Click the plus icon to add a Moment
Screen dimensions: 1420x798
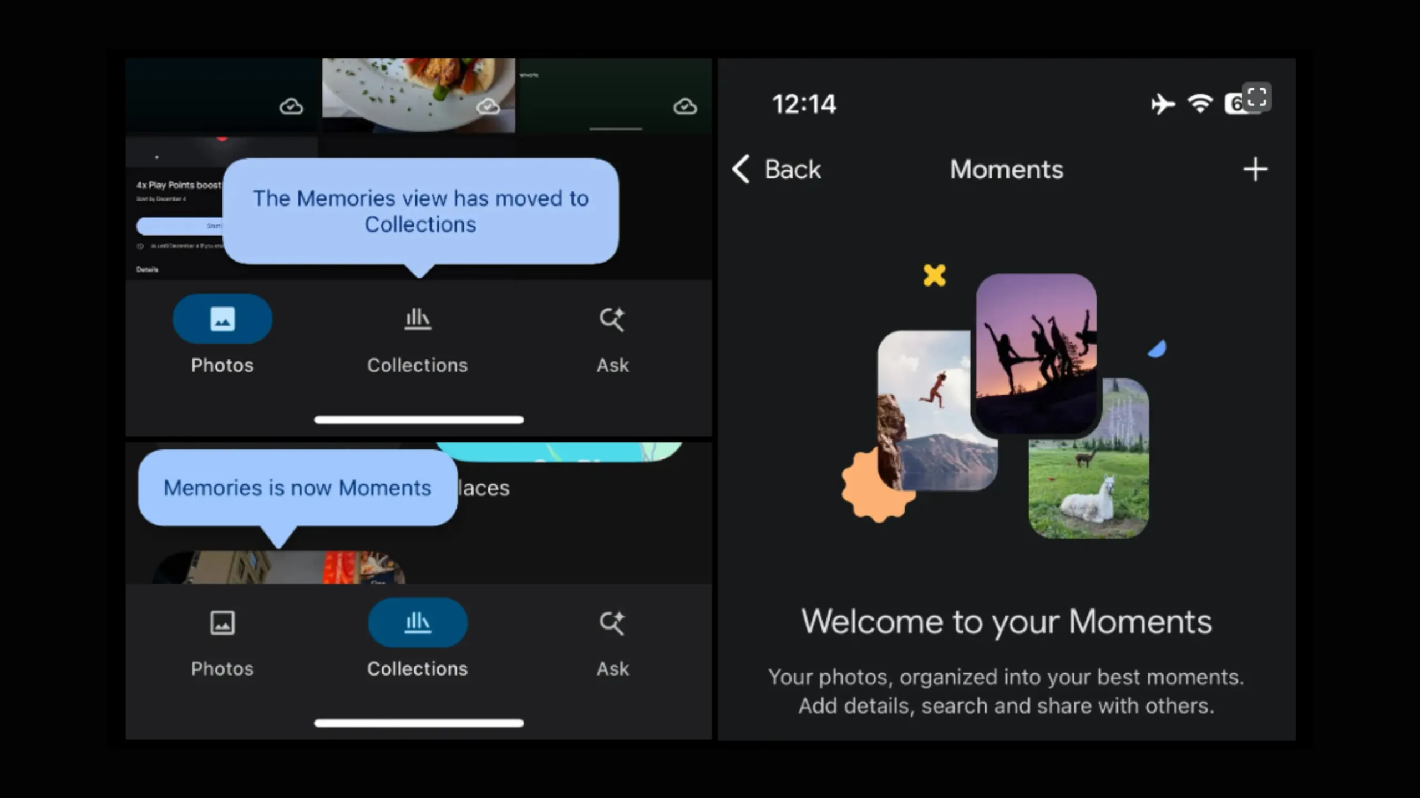(x=1255, y=169)
